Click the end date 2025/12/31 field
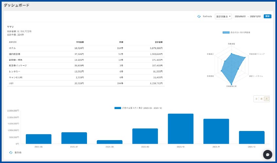 255,16
